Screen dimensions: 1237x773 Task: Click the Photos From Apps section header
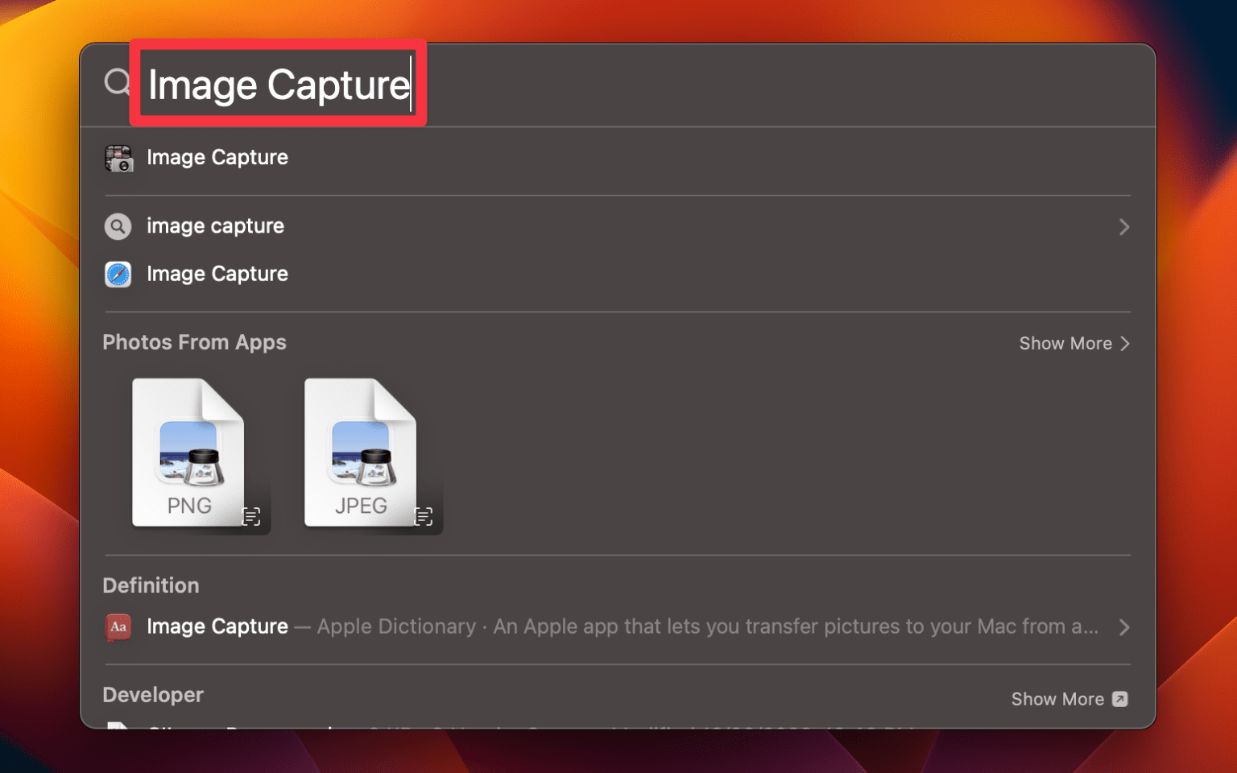[x=194, y=342]
